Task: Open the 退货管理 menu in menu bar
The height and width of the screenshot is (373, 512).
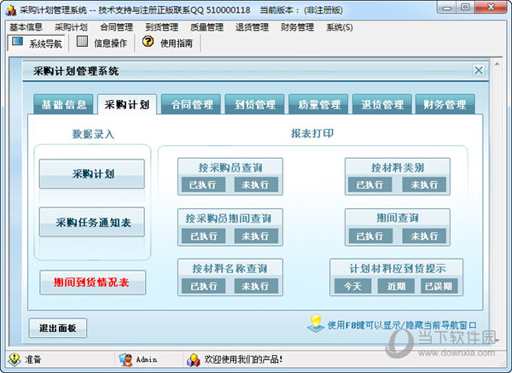Action: (x=252, y=27)
